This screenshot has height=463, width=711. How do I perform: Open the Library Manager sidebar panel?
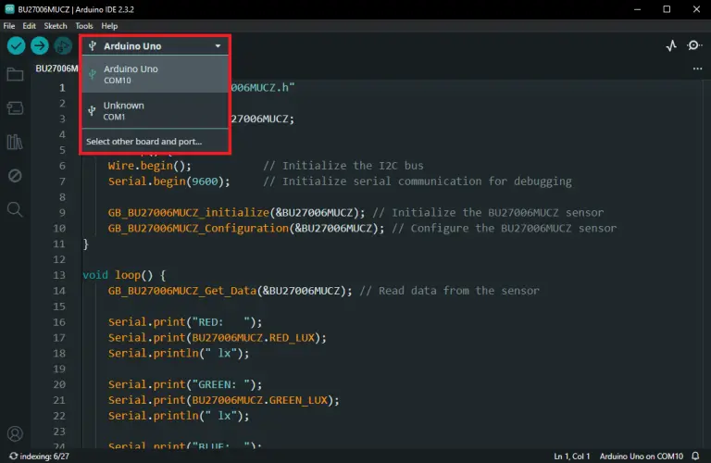point(15,142)
